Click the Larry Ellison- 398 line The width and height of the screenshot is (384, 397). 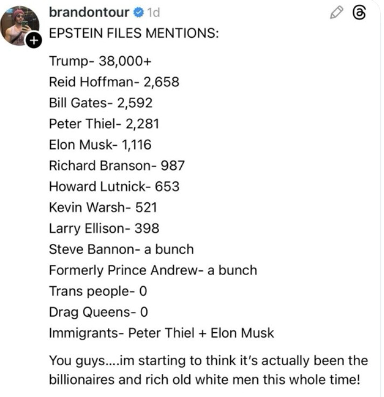(104, 229)
